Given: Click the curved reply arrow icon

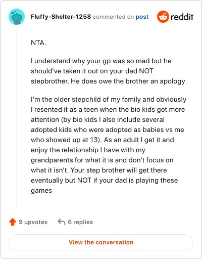Looking at the screenshot, I should click(x=62, y=222).
